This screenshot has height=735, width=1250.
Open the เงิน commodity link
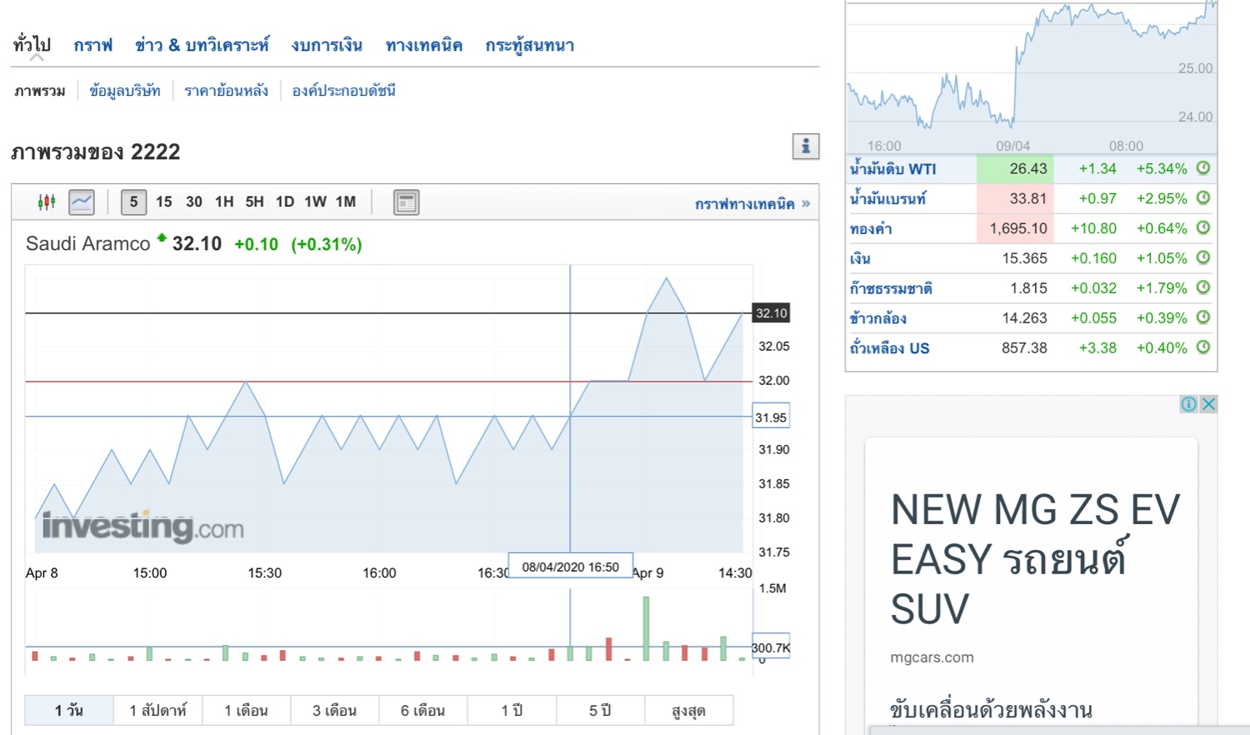[x=860, y=258]
